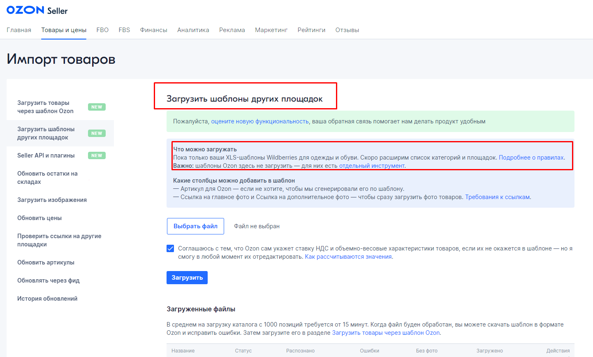
Task: Open the Требования к ссылкам link
Action: 497,197
